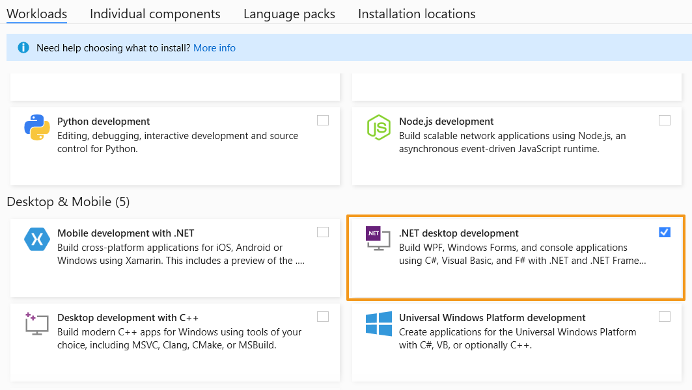Select the Python development title text

[x=104, y=121]
